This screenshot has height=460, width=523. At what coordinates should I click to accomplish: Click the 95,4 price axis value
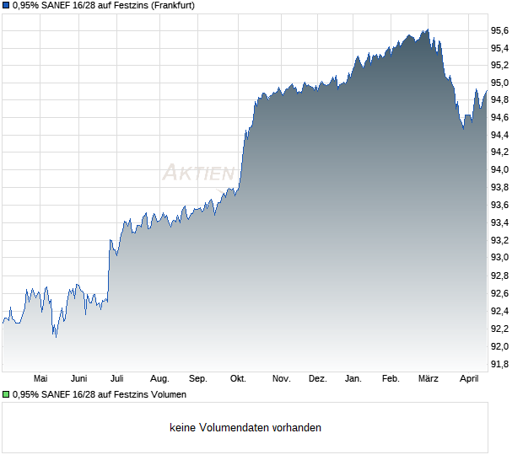click(499, 48)
